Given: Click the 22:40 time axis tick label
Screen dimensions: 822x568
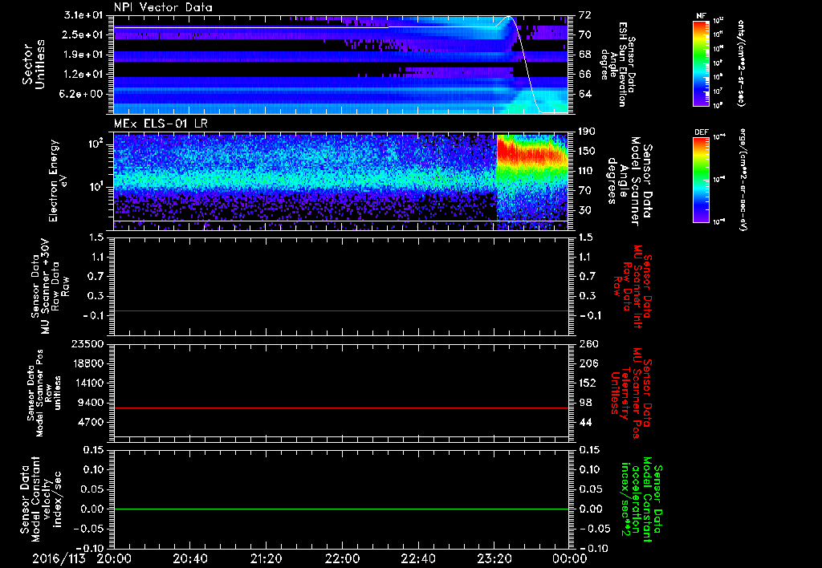Looking at the screenshot, I should [x=418, y=558].
